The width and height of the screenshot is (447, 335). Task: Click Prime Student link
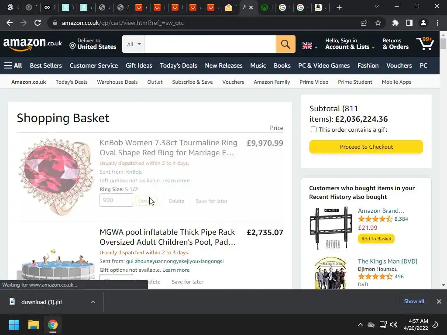(355, 82)
